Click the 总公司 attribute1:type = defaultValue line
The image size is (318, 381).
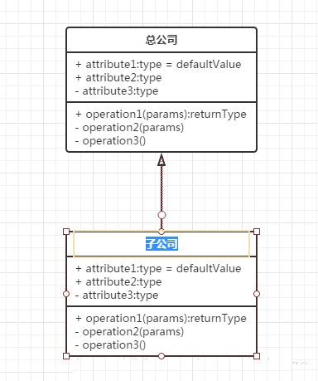point(158,65)
